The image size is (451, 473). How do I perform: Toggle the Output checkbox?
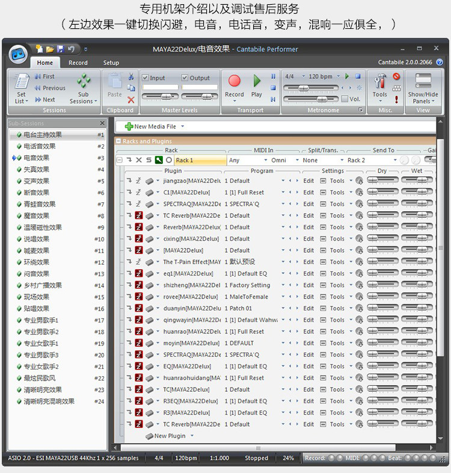pyautogui.click(x=185, y=78)
